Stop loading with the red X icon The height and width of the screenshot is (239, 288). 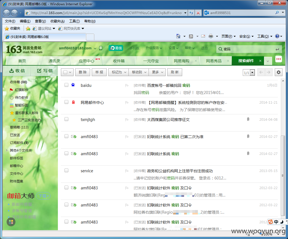[x=198, y=13]
